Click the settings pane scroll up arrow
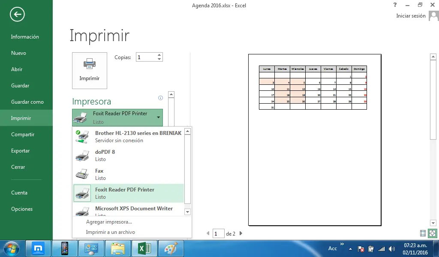The height and width of the screenshot is (257, 439). (171, 95)
